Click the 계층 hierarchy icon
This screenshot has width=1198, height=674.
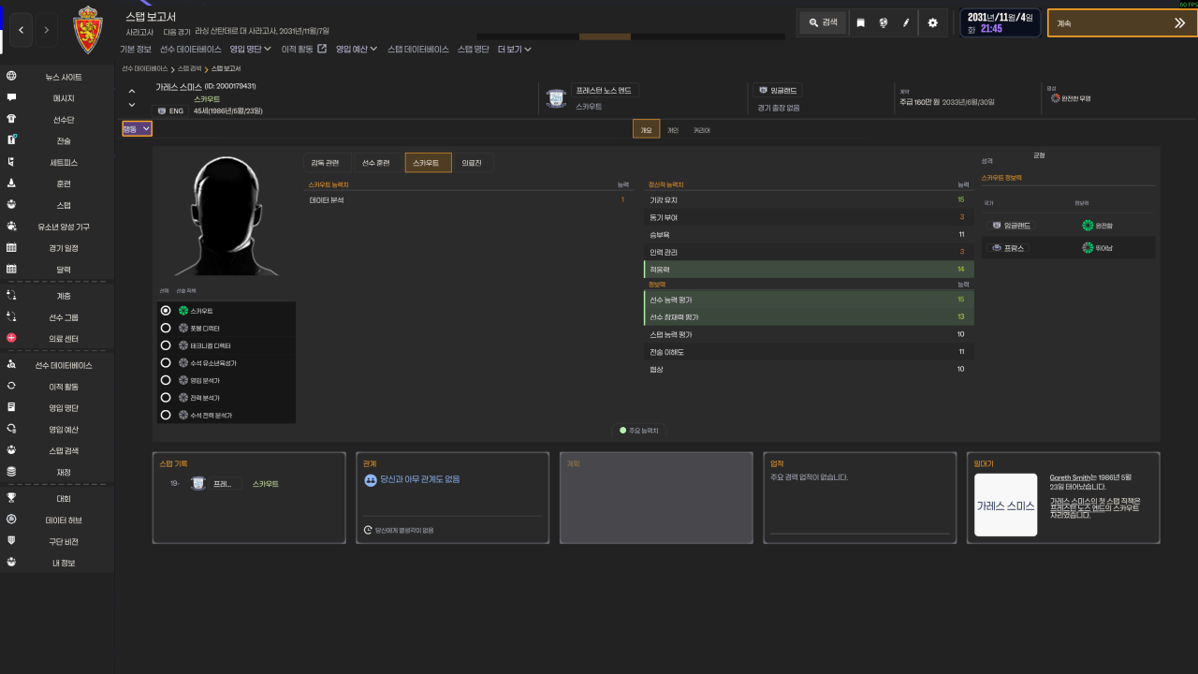pos(11,296)
